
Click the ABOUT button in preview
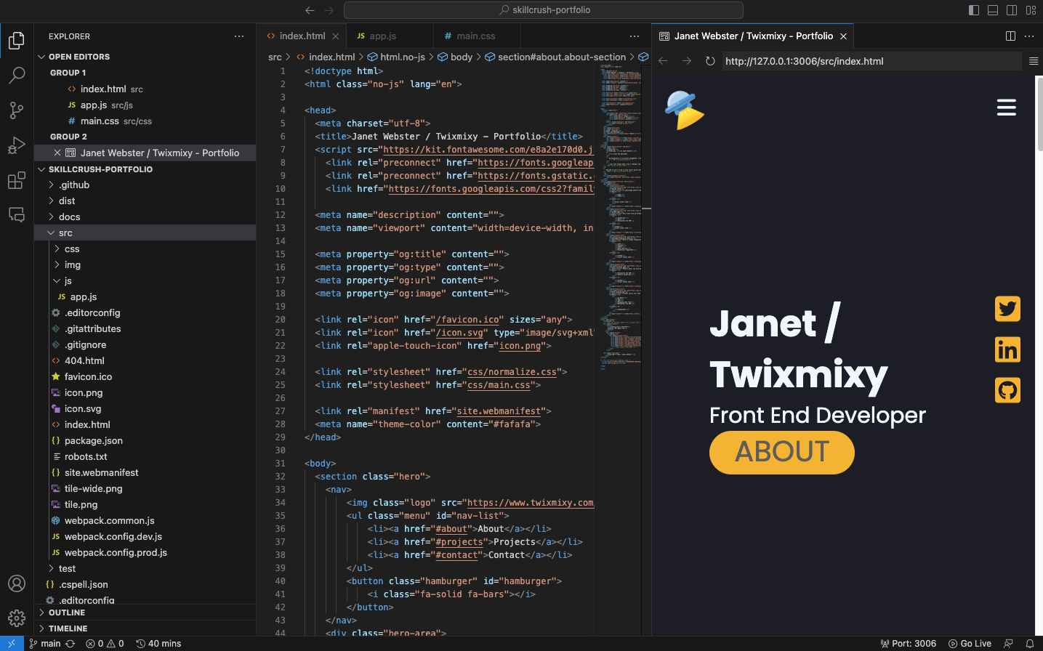click(782, 452)
